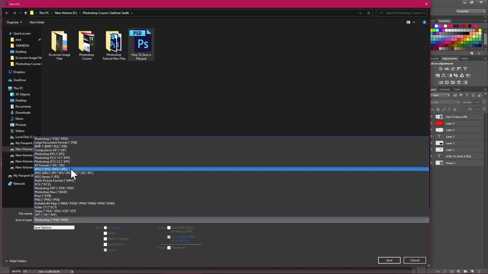
Task: Click the Search Photoshop Course field
Action: click(402, 13)
